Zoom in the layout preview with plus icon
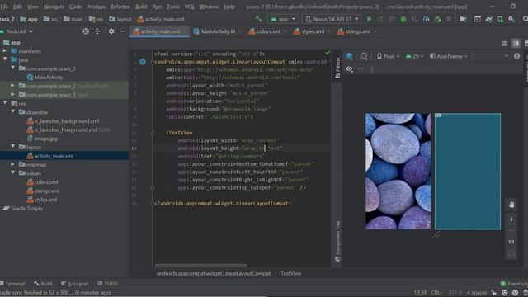Viewport: 528px width, 297px height. pyautogui.click(x=511, y=219)
